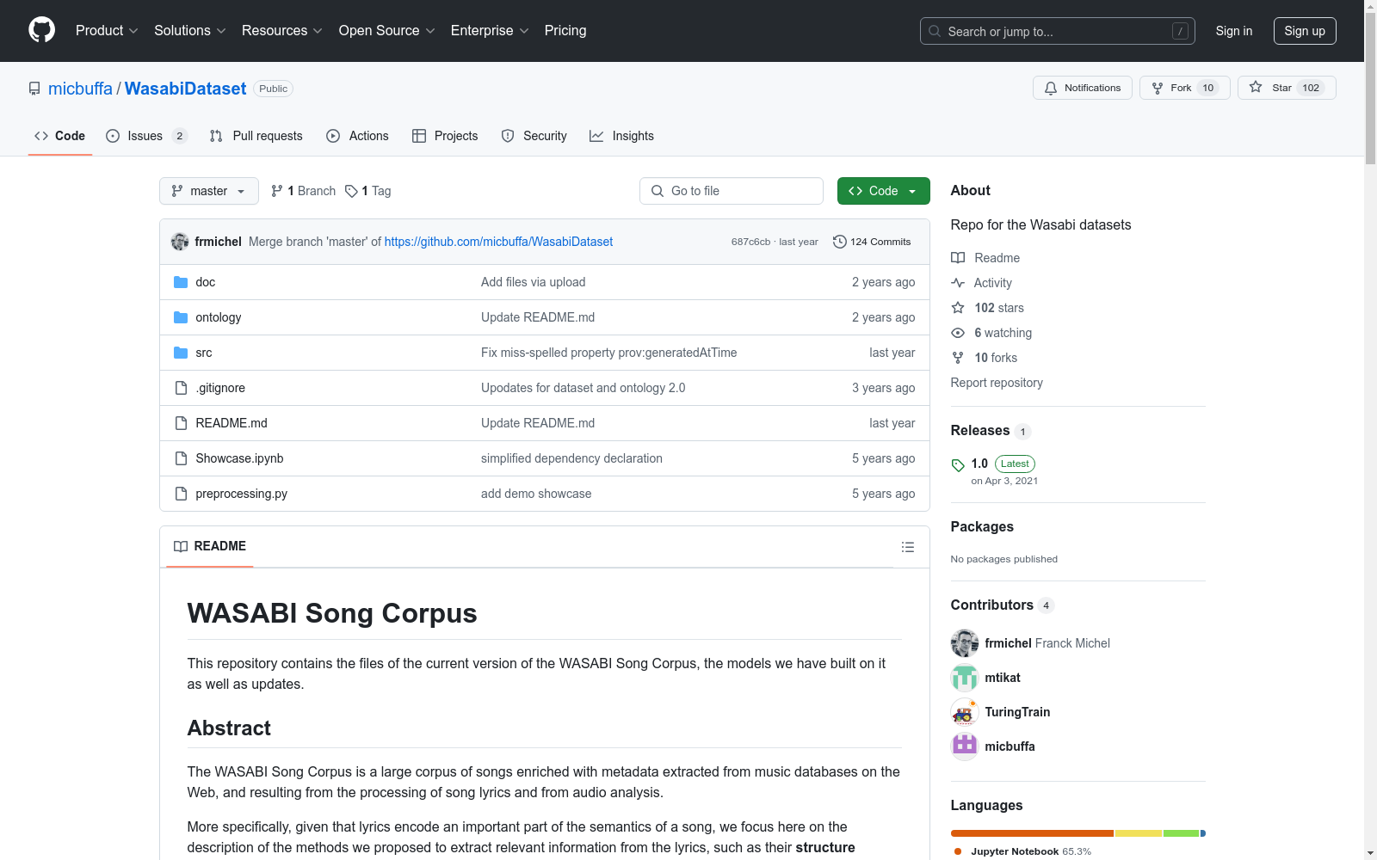
Task: Open the TuringTrain contributor avatar
Action: pos(965,712)
